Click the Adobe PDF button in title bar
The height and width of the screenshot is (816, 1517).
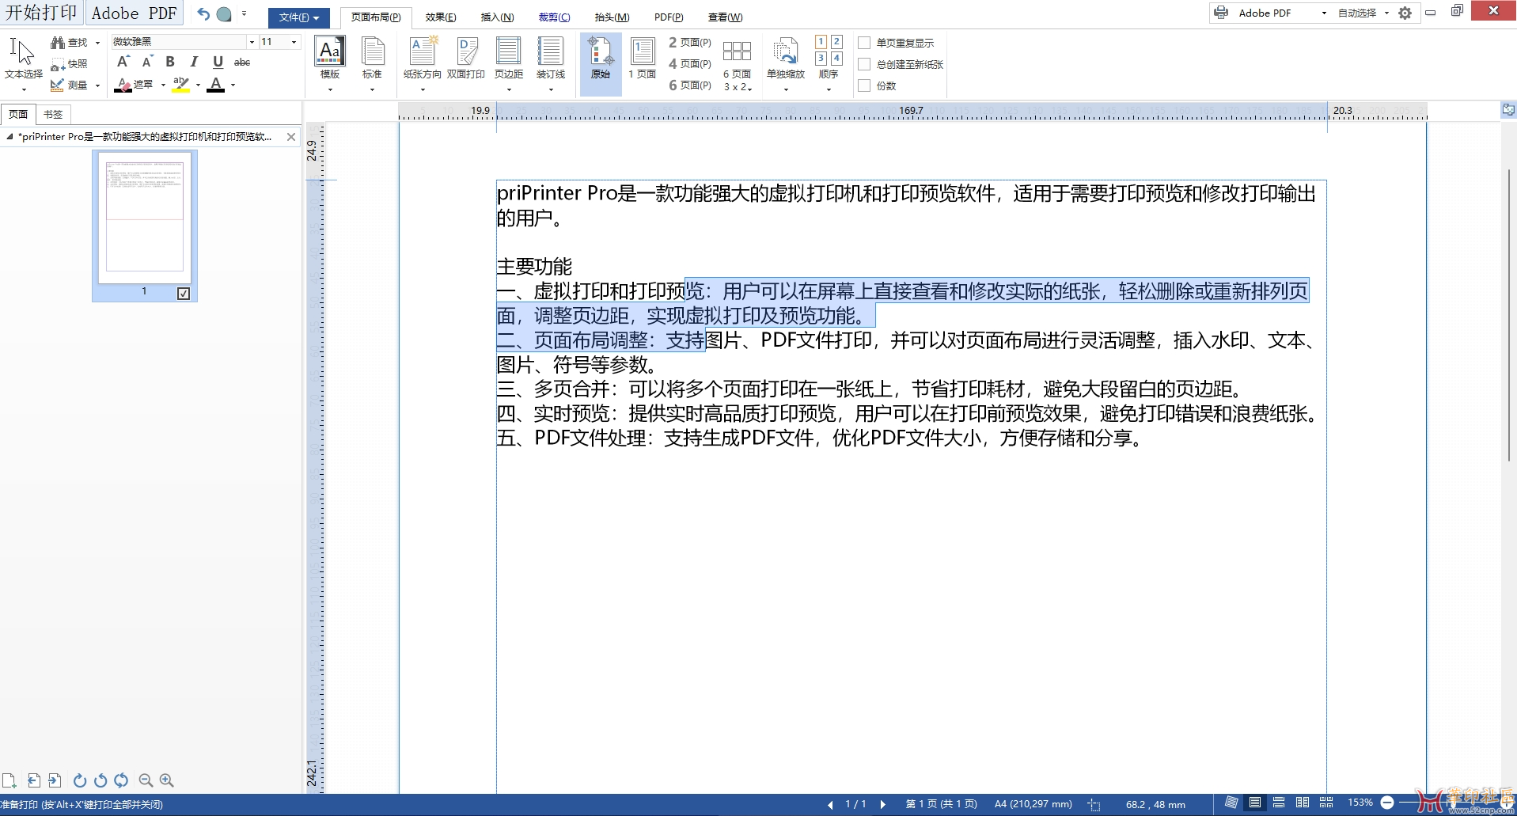[x=134, y=13]
